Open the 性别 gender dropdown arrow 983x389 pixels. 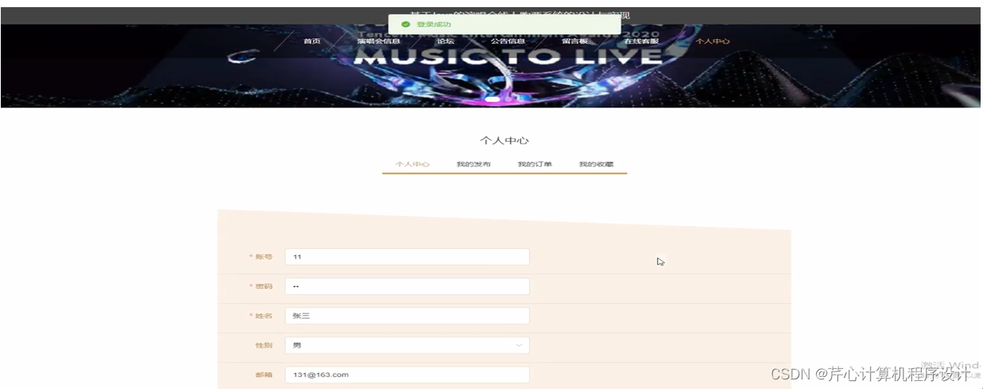click(x=519, y=345)
